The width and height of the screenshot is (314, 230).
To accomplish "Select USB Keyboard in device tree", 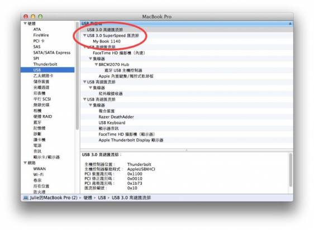I will 112,123.
